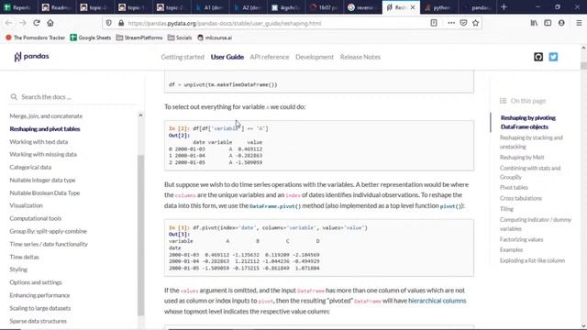Open the Firefox hamburger menu
The width and height of the screenshot is (587, 330).
579,23
